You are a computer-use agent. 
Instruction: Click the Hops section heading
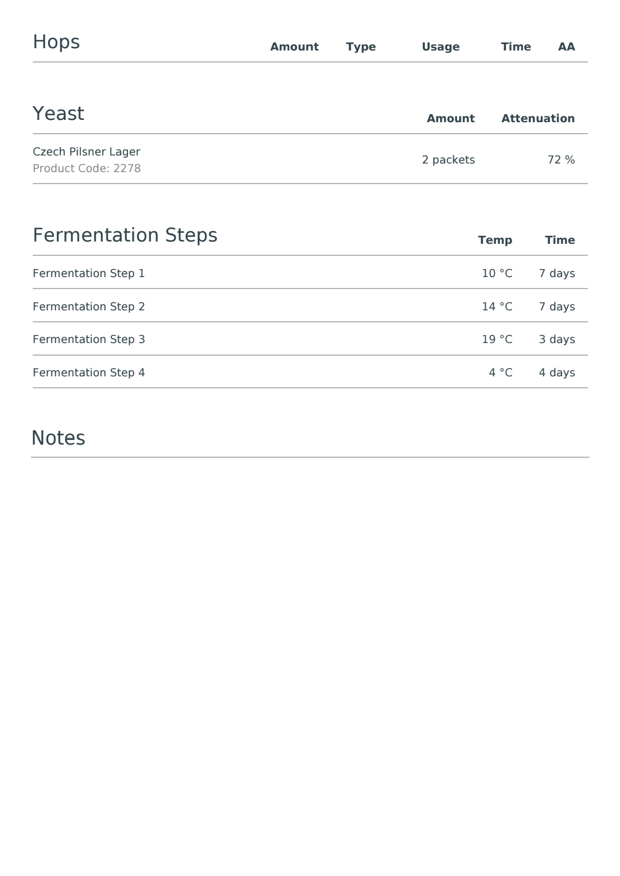[56, 42]
